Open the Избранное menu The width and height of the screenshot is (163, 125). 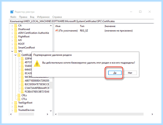click(43, 17)
